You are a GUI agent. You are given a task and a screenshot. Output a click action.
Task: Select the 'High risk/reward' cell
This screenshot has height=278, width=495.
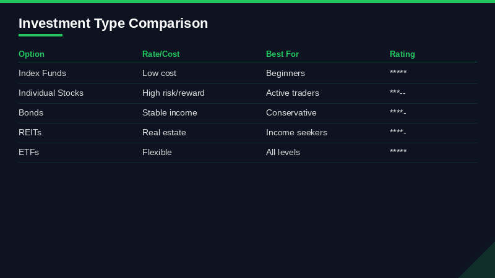[173, 93]
